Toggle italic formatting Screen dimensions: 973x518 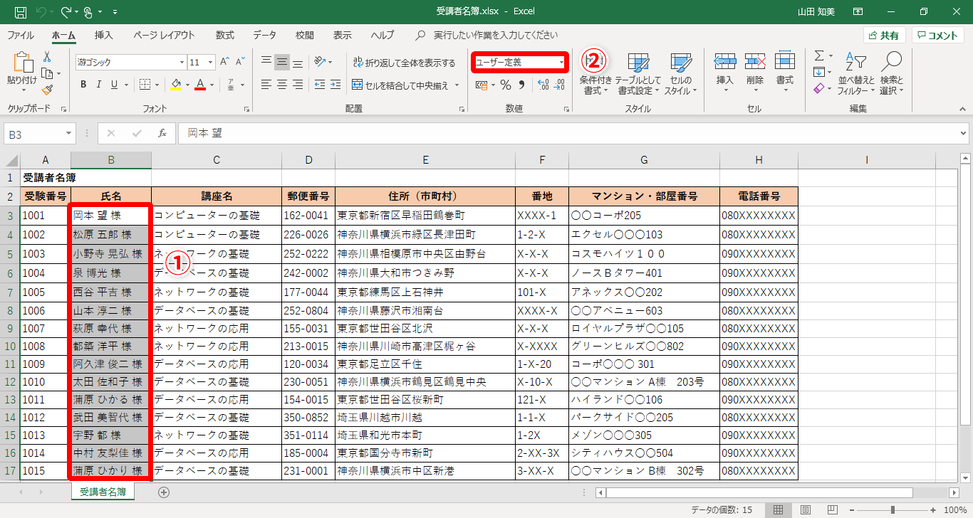(99, 85)
